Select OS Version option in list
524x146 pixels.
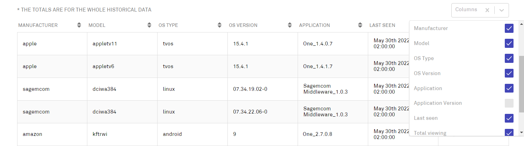coord(427,73)
